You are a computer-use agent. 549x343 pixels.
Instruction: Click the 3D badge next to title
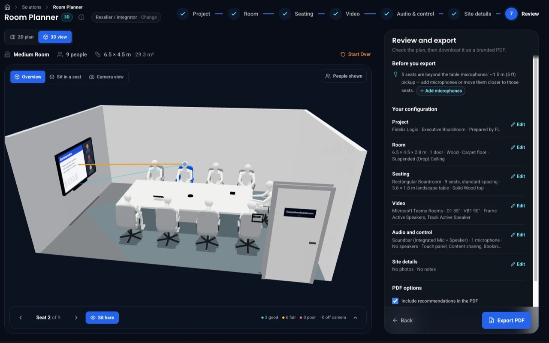[67, 17]
